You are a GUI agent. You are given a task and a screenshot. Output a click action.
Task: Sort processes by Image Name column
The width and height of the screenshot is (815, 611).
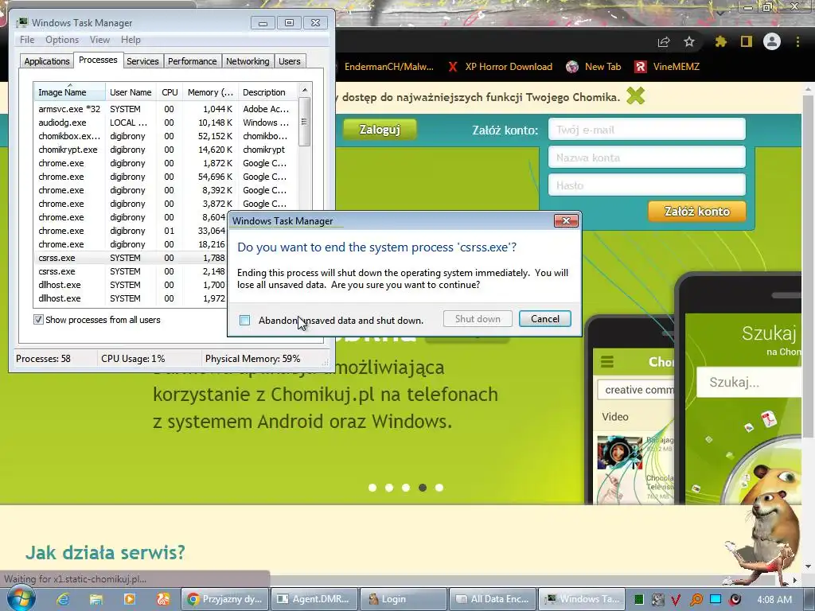69,92
